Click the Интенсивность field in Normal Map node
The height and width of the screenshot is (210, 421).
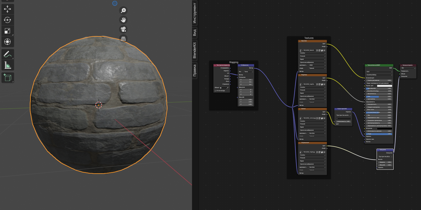click(343, 121)
